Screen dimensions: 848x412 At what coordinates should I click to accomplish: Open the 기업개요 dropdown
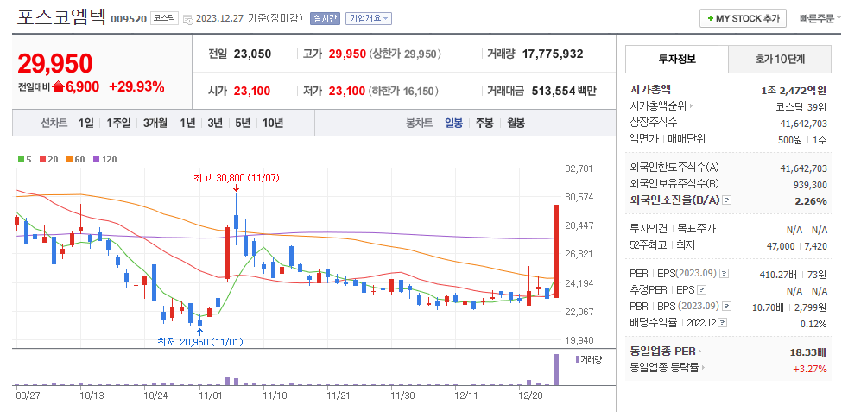[x=368, y=19]
